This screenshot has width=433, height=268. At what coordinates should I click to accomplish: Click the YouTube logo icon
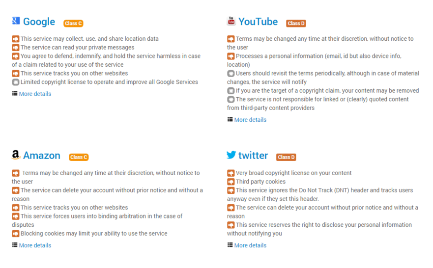pos(231,21)
